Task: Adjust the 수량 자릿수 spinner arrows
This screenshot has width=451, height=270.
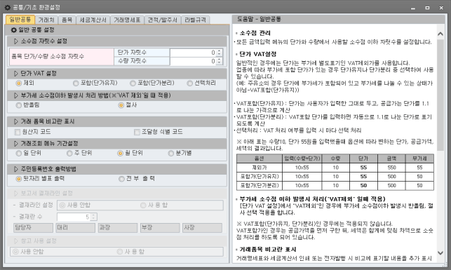Action: point(219,61)
